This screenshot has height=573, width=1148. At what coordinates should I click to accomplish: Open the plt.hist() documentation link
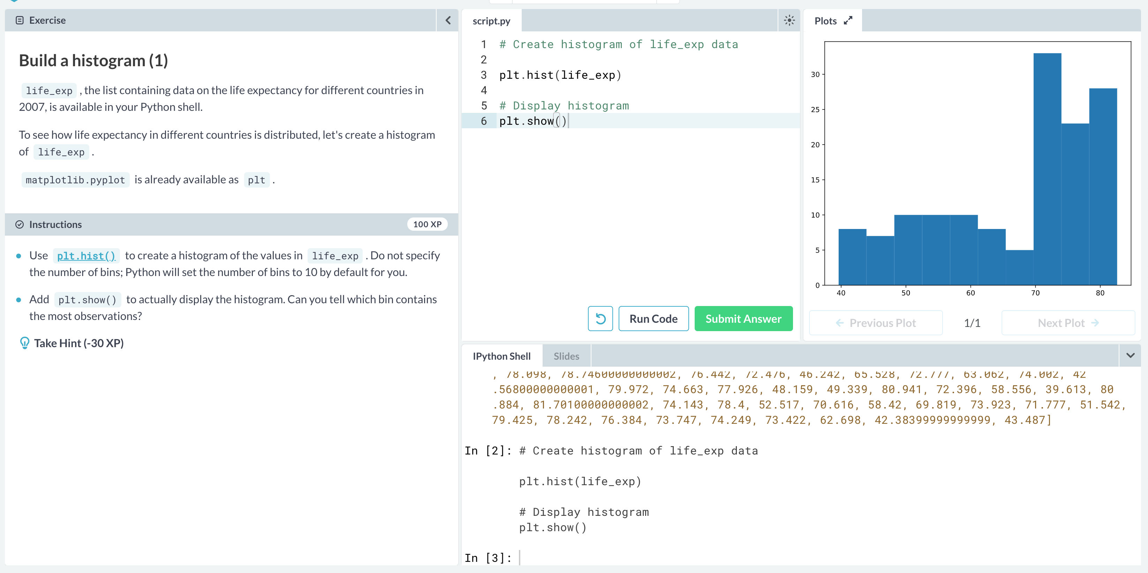click(x=86, y=256)
